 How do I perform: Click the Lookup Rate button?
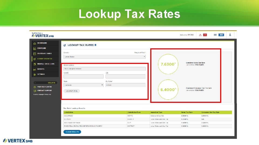coord(72,91)
